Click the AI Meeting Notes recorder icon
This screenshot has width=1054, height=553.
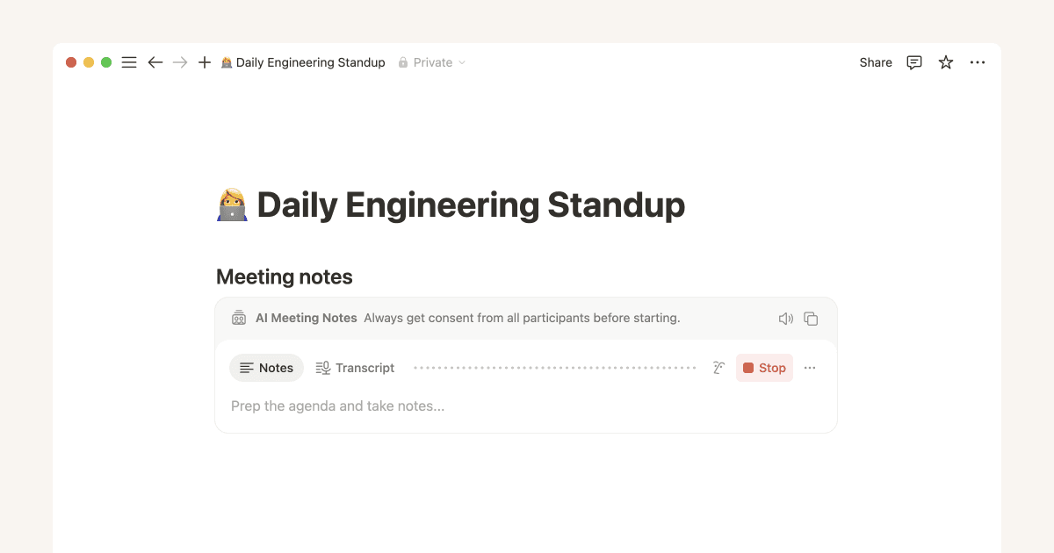(x=239, y=318)
